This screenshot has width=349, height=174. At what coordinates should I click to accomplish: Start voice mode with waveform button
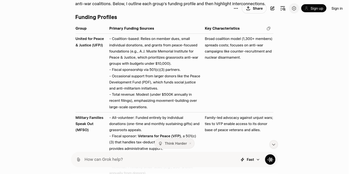270,159
